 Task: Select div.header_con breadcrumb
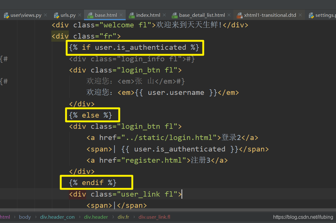pos(57,217)
